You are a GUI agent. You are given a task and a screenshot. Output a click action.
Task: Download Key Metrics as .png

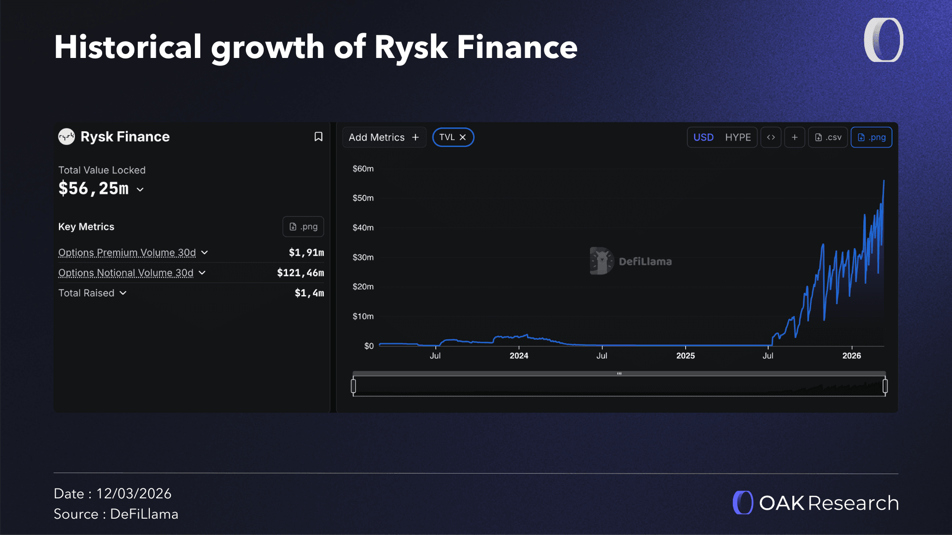click(303, 226)
